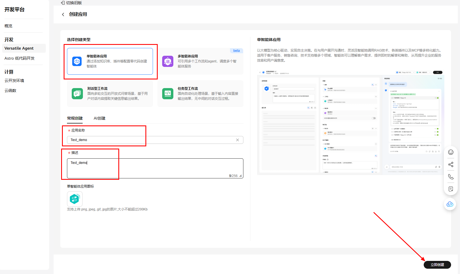Click the share icon in floating toolbar
460x274 pixels.
pos(451,164)
